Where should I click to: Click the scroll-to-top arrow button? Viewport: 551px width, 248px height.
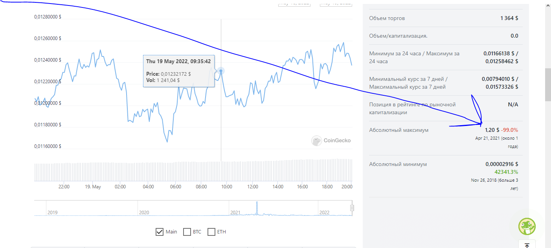(527, 245)
